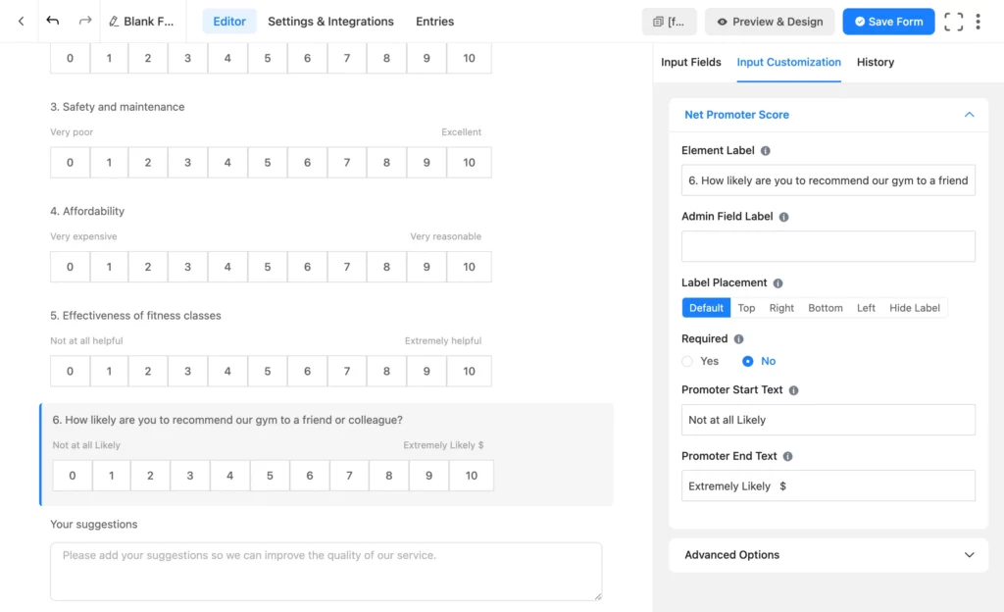The image size is (1004, 612).
Task: Select score 3 under Effectiveness of fitness classes
Action: (187, 372)
